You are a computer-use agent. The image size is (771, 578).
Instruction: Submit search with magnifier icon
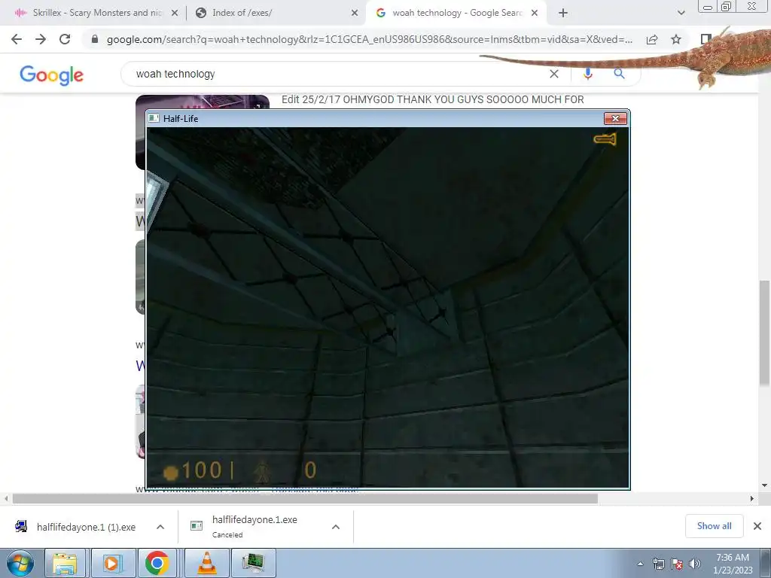tap(619, 74)
